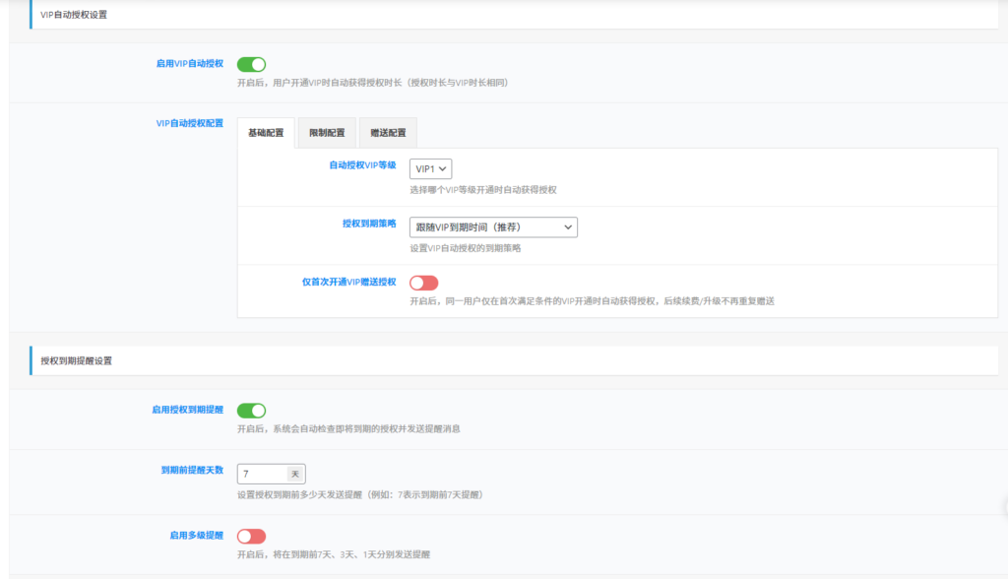The width and height of the screenshot is (1008, 579).
Task: Click the 到期前提醒天数 input showing 7
Action: point(261,473)
